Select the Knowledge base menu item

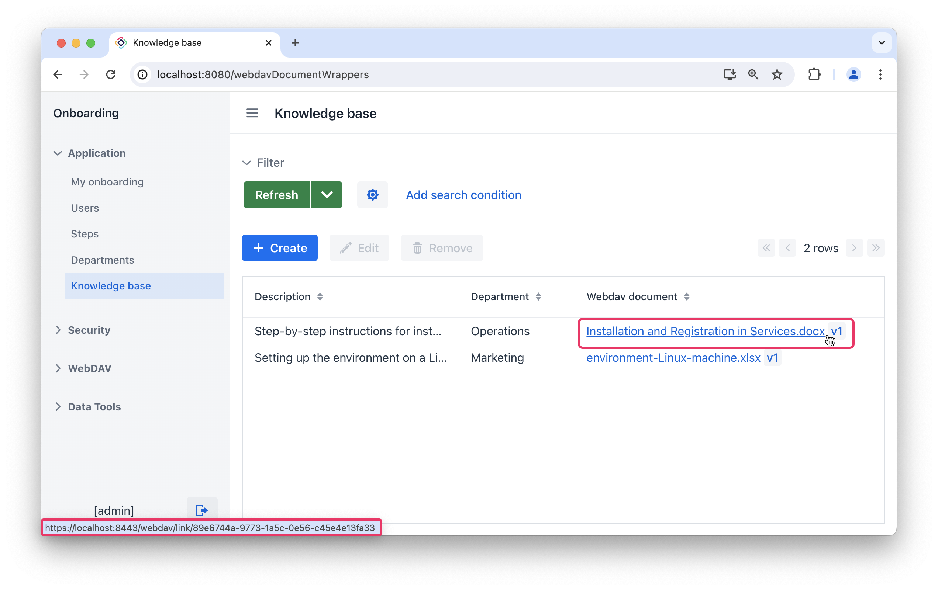pyautogui.click(x=111, y=285)
